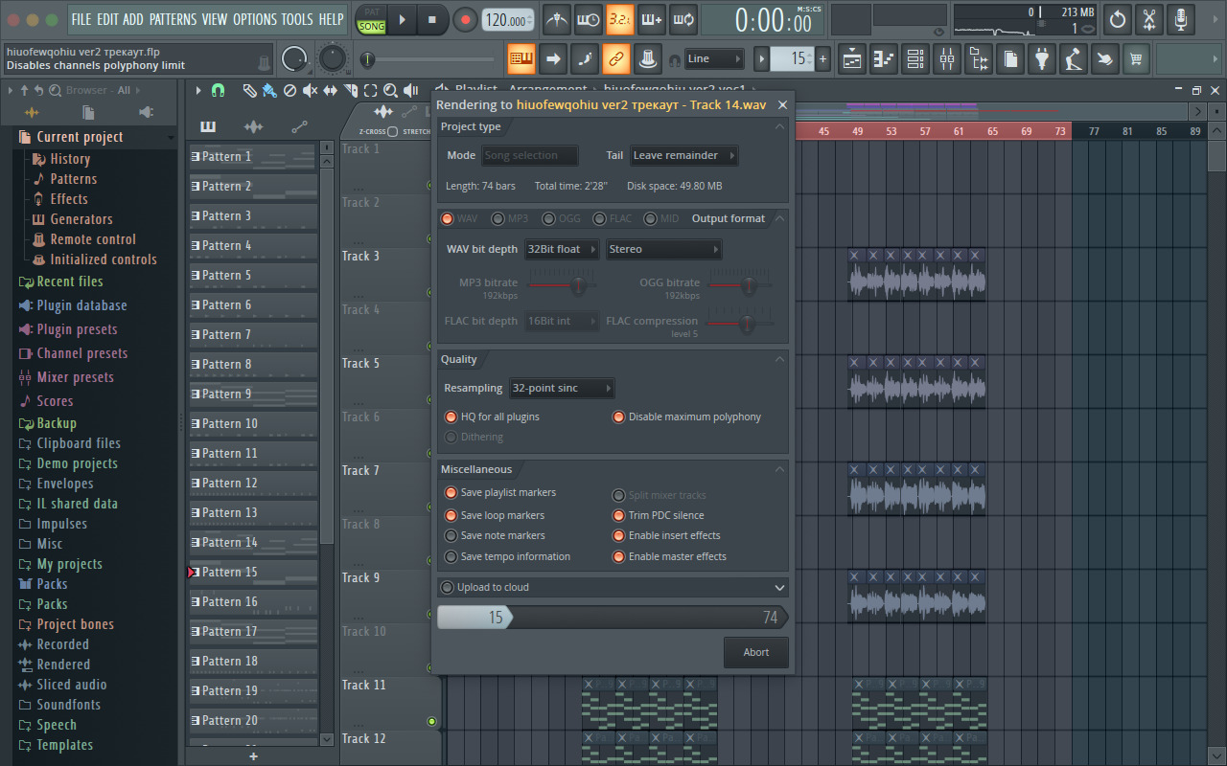Toggle the playlist magnet snap icon
Screen dimensions: 1227x766
(218, 91)
